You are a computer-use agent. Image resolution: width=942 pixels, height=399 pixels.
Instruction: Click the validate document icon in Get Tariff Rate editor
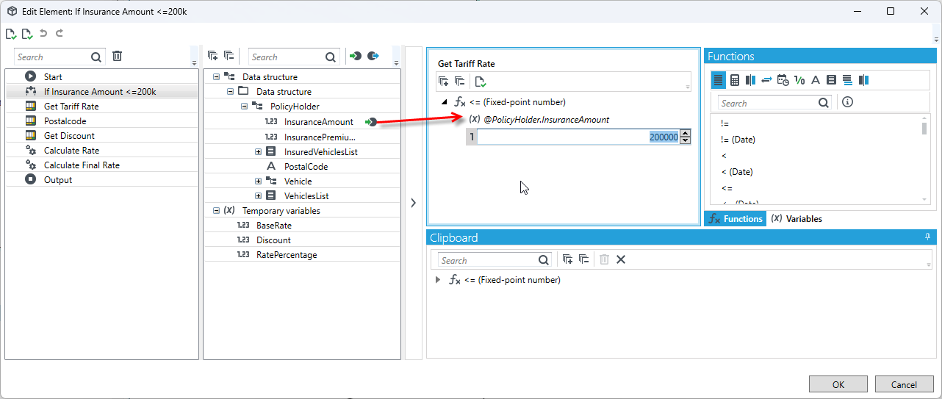click(x=480, y=82)
